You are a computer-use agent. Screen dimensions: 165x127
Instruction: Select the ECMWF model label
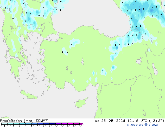(42, 121)
